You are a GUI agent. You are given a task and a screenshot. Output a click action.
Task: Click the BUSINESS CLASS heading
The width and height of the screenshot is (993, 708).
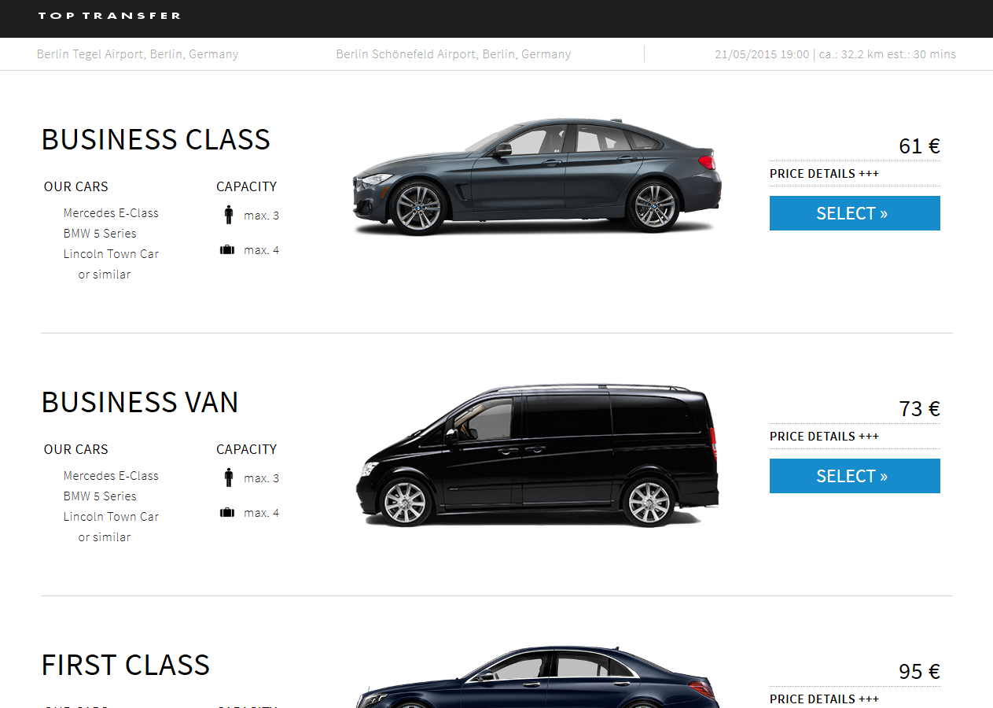tap(156, 139)
